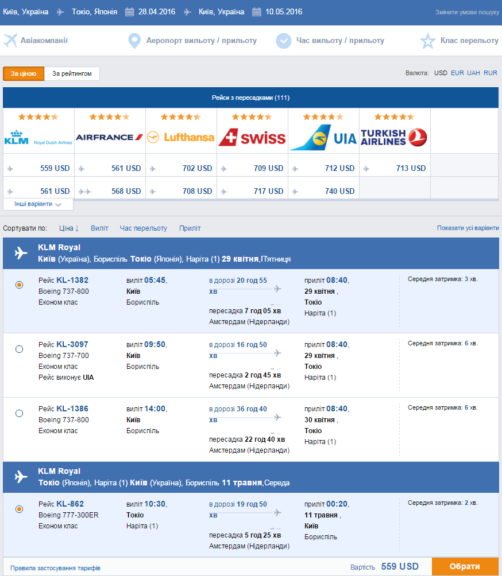
Task: Open the Авіакомпанії airplane filter icon
Action: pos(10,40)
